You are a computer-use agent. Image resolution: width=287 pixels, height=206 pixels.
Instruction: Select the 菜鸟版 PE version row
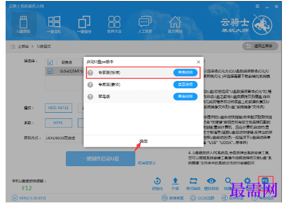tap(143, 96)
